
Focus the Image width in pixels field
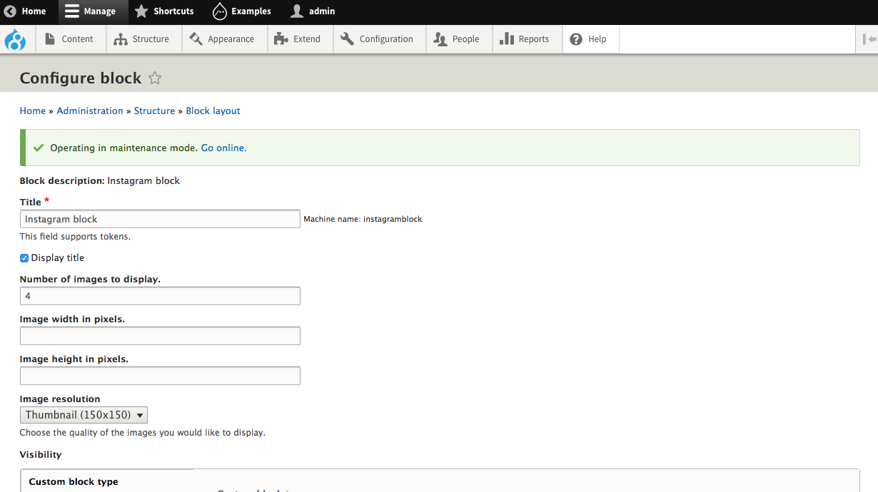[160, 336]
